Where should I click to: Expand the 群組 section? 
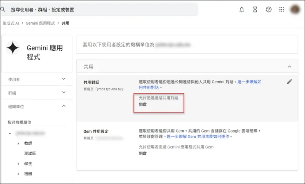tap(37, 93)
